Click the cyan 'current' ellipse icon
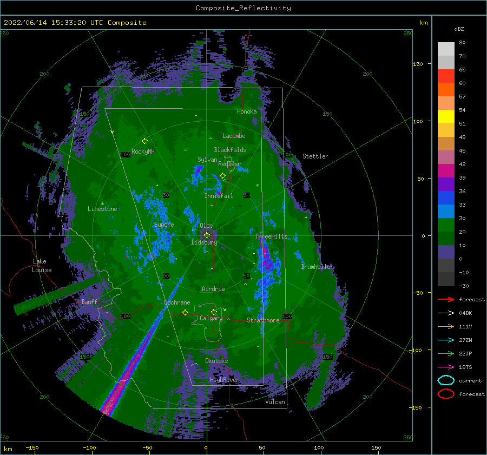 pyautogui.click(x=446, y=380)
